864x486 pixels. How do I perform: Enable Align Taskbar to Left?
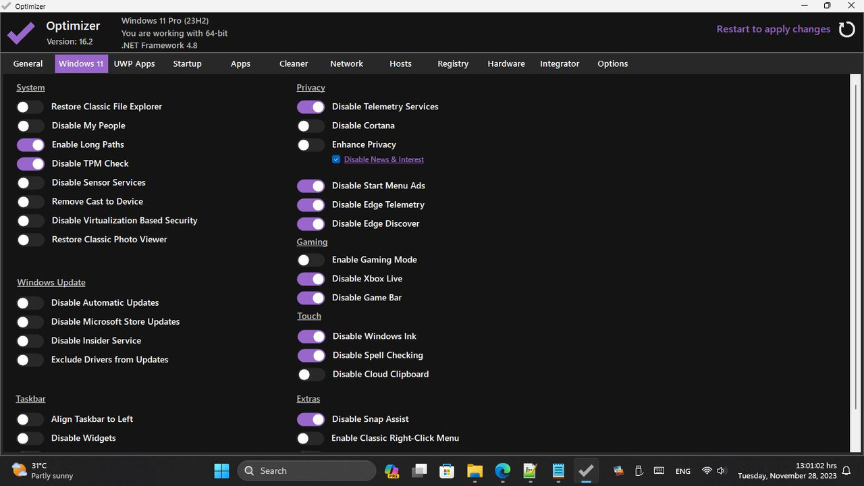coord(30,419)
